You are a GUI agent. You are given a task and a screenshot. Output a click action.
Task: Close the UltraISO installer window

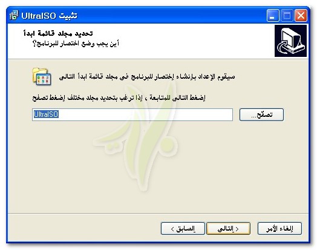(x=301, y=15)
